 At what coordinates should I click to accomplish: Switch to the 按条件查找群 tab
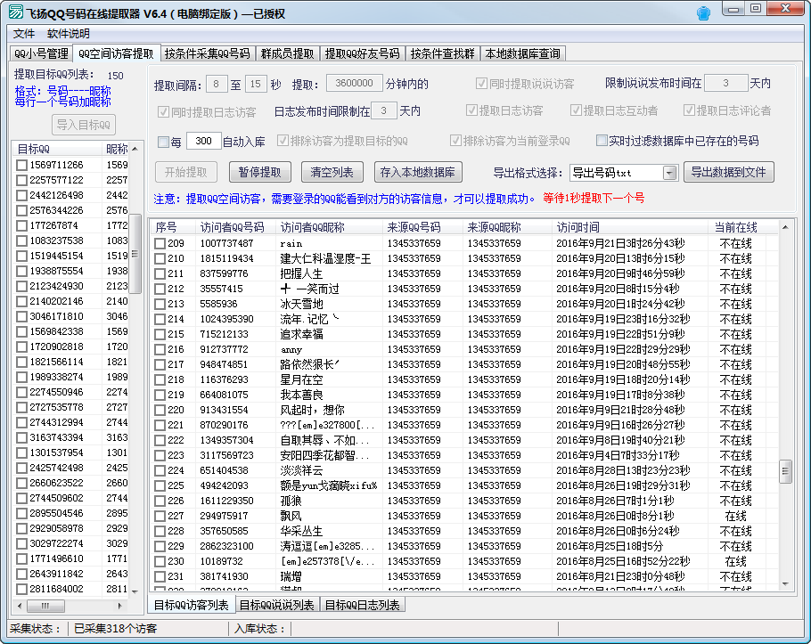442,53
